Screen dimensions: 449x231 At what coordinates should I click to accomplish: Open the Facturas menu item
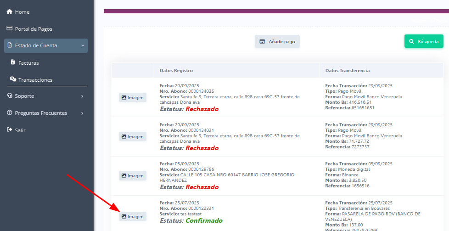tap(28, 63)
